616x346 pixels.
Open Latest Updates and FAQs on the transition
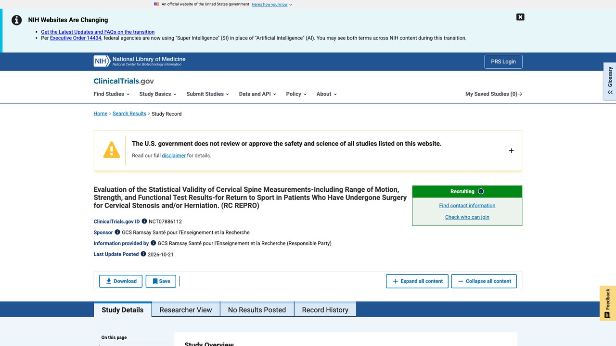[98, 32]
